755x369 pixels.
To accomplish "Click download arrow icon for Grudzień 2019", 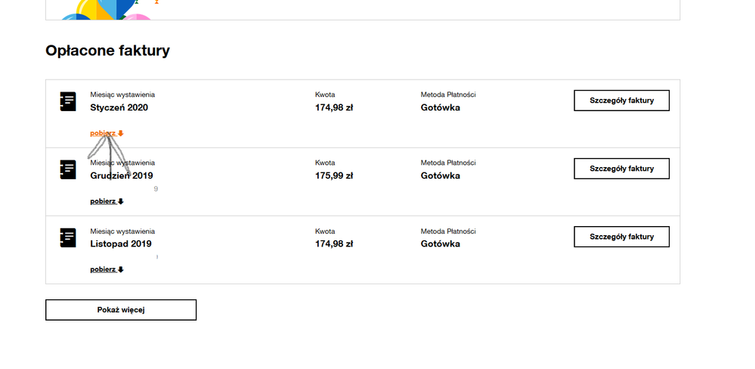I will pos(121,202).
